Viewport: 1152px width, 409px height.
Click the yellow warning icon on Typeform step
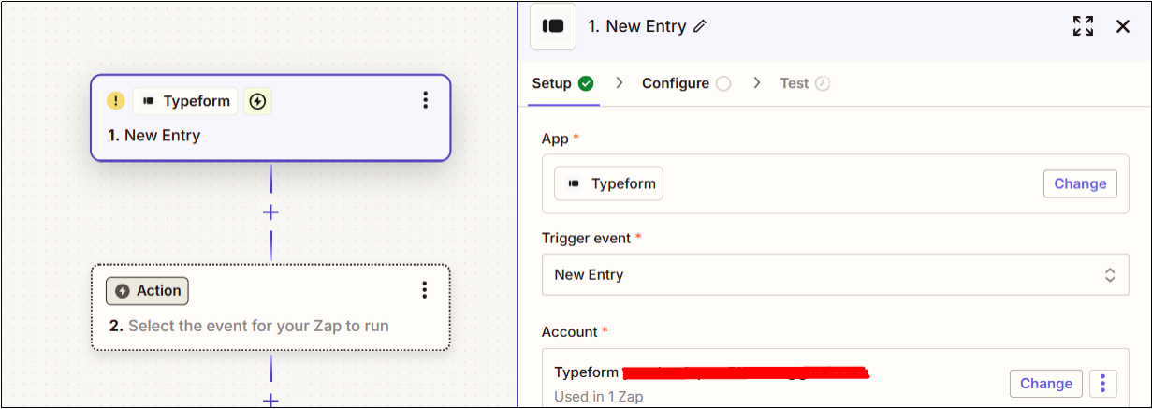(x=115, y=101)
